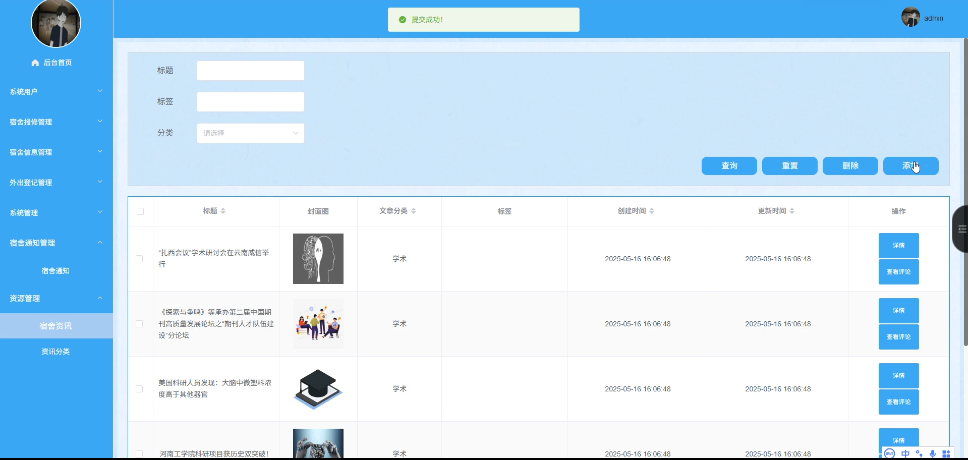Open the 宿舍通知 submenu item

55,271
